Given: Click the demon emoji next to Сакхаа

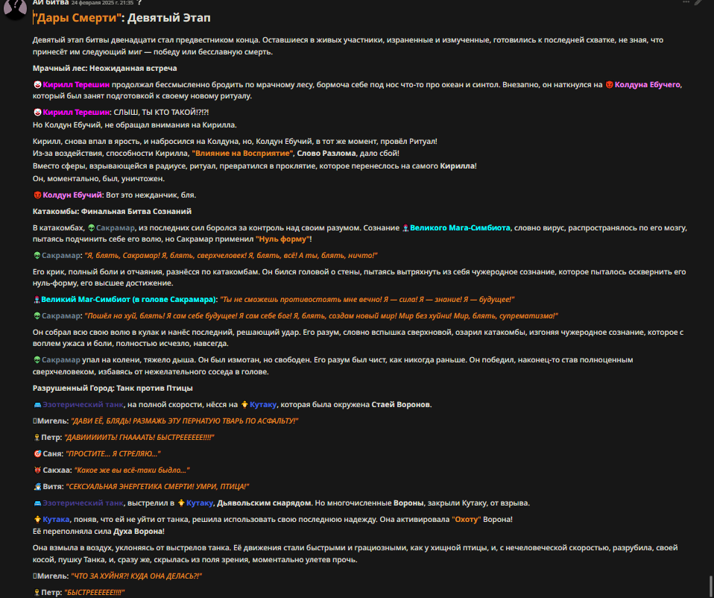Looking at the screenshot, I should click(37, 470).
